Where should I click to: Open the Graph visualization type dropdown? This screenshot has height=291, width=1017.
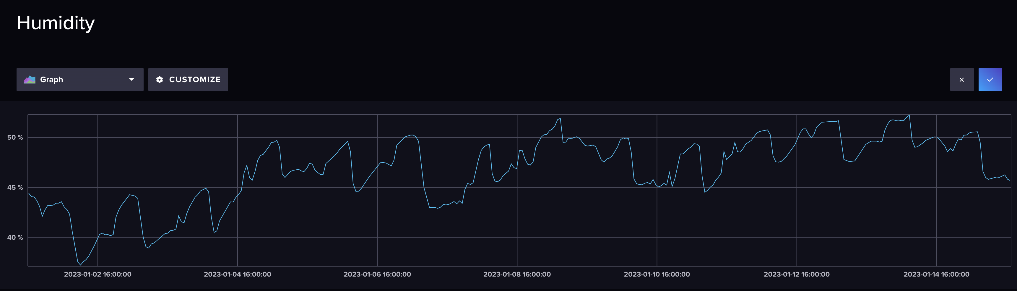[80, 80]
